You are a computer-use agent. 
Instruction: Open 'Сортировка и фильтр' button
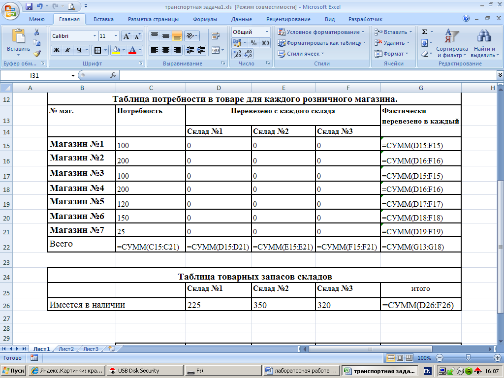pos(452,43)
